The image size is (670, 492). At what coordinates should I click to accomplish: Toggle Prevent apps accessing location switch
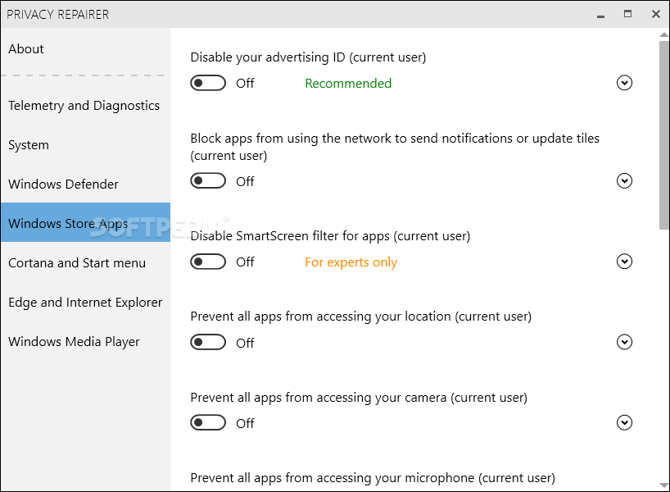(208, 342)
